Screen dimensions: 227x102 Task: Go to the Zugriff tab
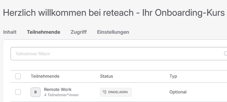tap(79, 32)
